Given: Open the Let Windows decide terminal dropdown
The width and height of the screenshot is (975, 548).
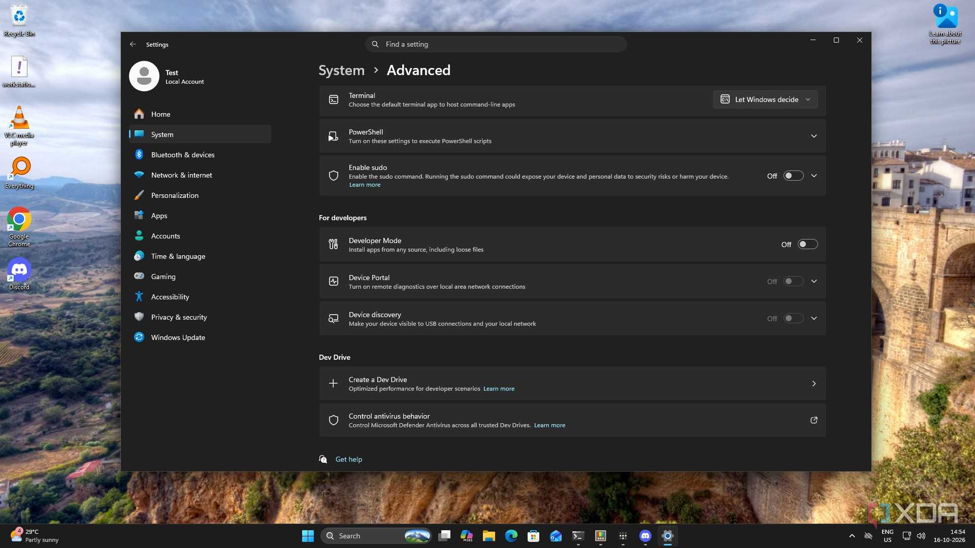Looking at the screenshot, I should (765, 99).
